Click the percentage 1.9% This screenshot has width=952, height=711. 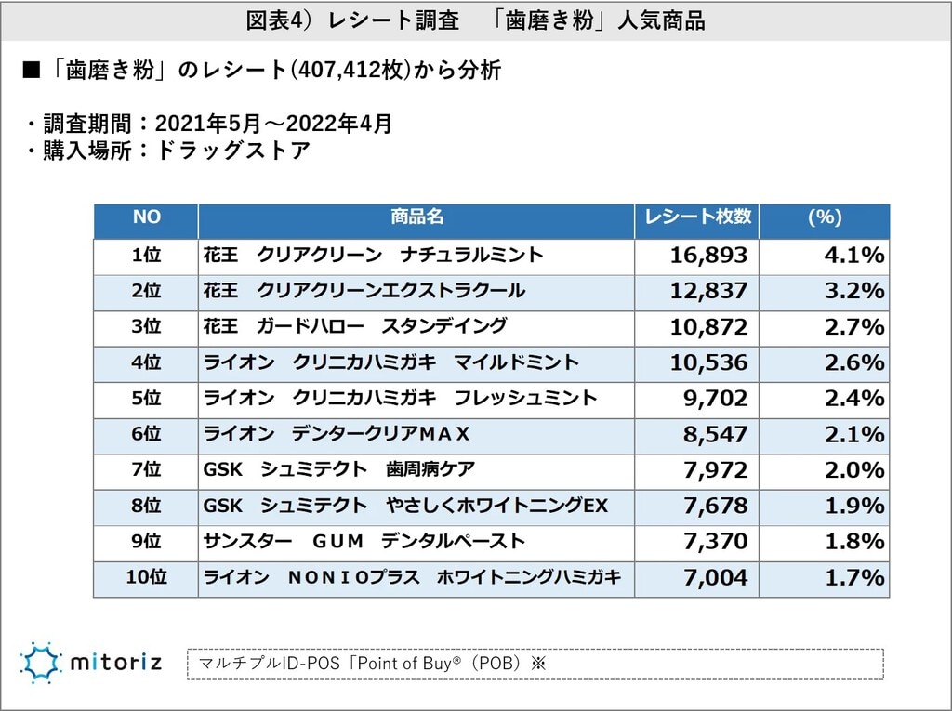(854, 506)
